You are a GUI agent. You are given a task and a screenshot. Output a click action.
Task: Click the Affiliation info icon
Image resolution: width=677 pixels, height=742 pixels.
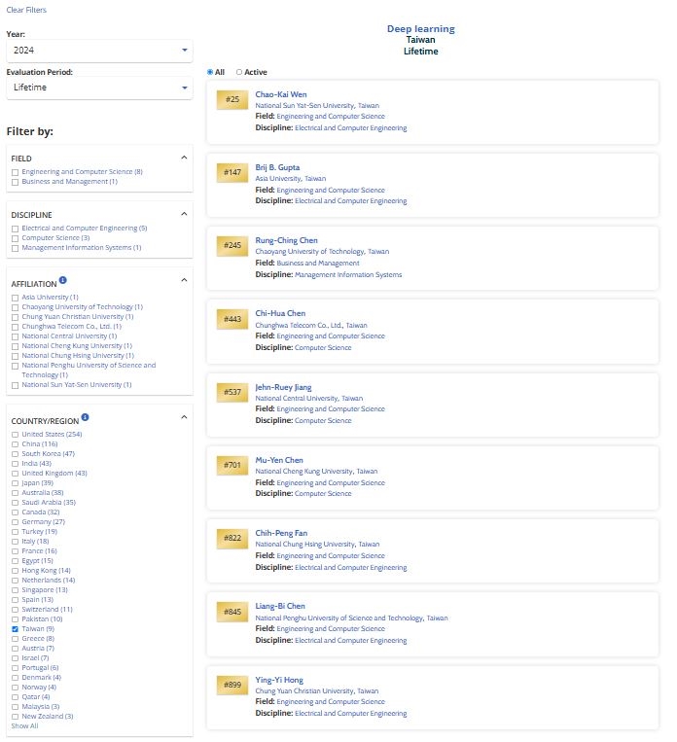[63, 280]
